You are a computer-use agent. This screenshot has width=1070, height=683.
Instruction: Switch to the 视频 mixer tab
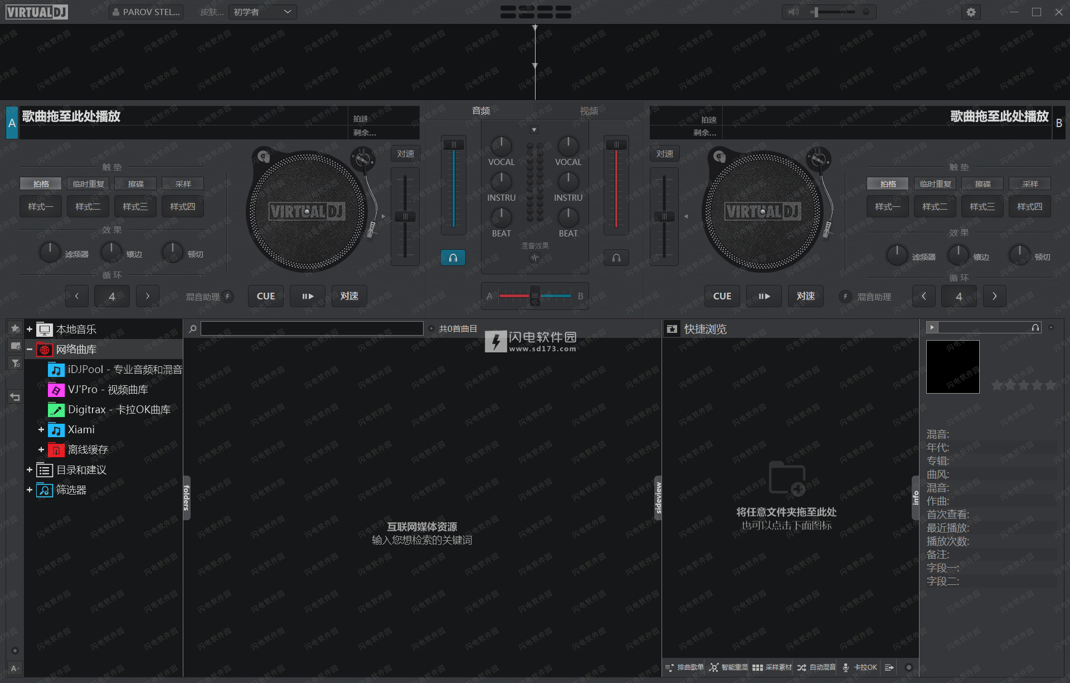point(588,111)
